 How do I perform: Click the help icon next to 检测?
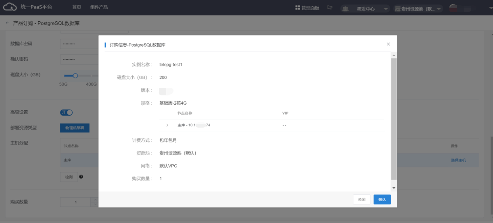pyautogui.click(x=81, y=177)
